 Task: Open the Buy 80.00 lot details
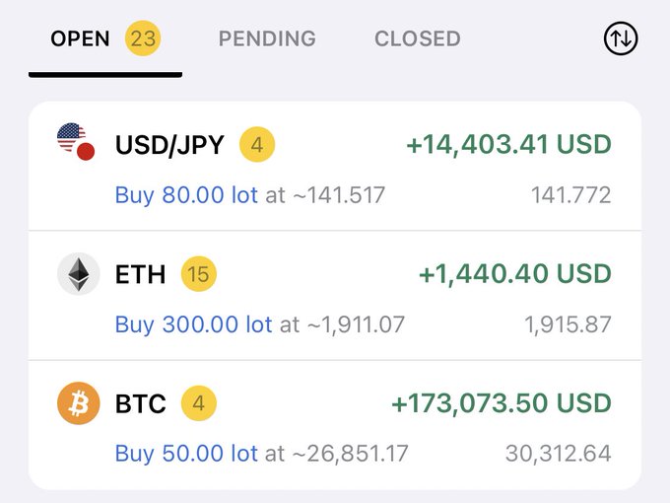click(186, 195)
